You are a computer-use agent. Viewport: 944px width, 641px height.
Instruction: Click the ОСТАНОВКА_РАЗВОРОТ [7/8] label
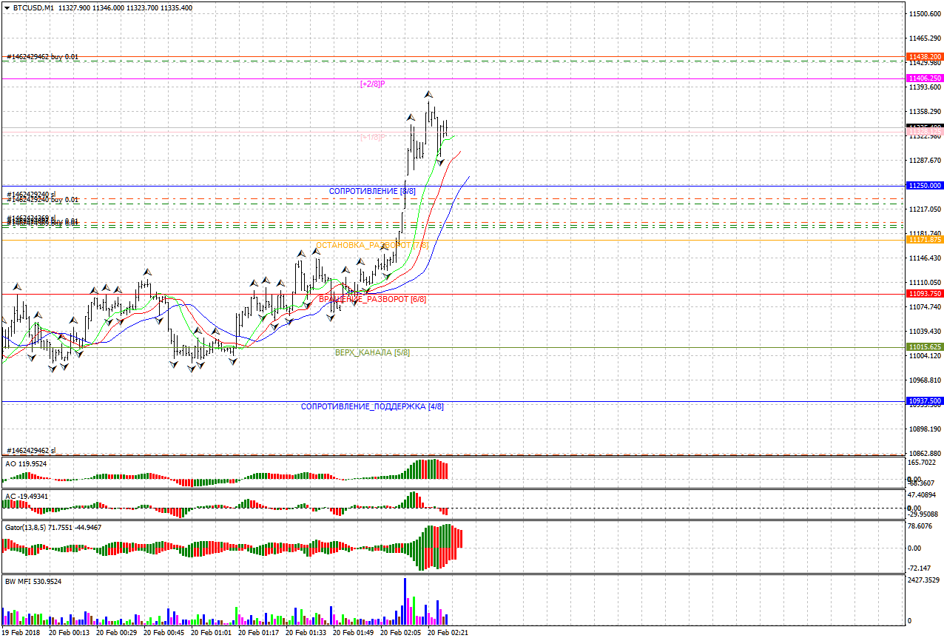pyautogui.click(x=372, y=245)
